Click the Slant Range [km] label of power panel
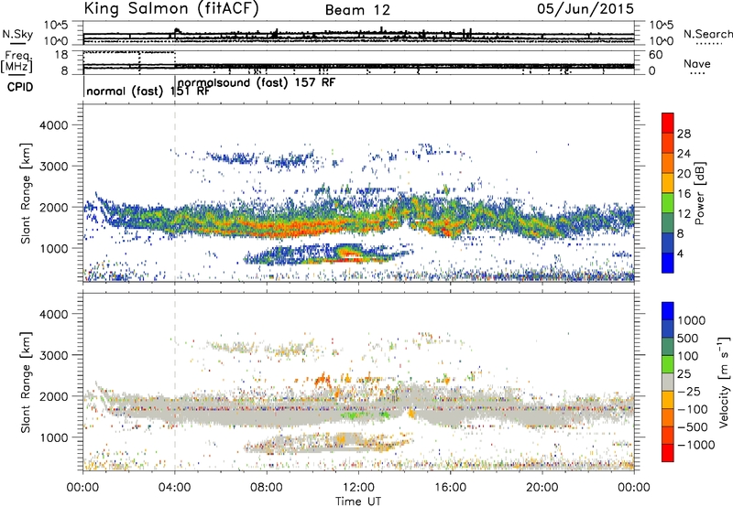Screen dimensions: 733x507 click(x=26, y=193)
